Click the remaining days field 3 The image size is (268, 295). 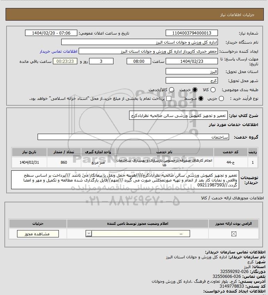coord(101,61)
